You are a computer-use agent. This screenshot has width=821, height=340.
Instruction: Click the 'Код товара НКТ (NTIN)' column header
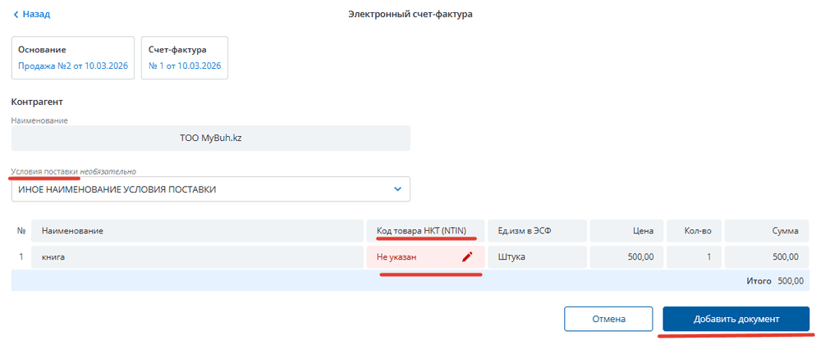pyautogui.click(x=424, y=231)
